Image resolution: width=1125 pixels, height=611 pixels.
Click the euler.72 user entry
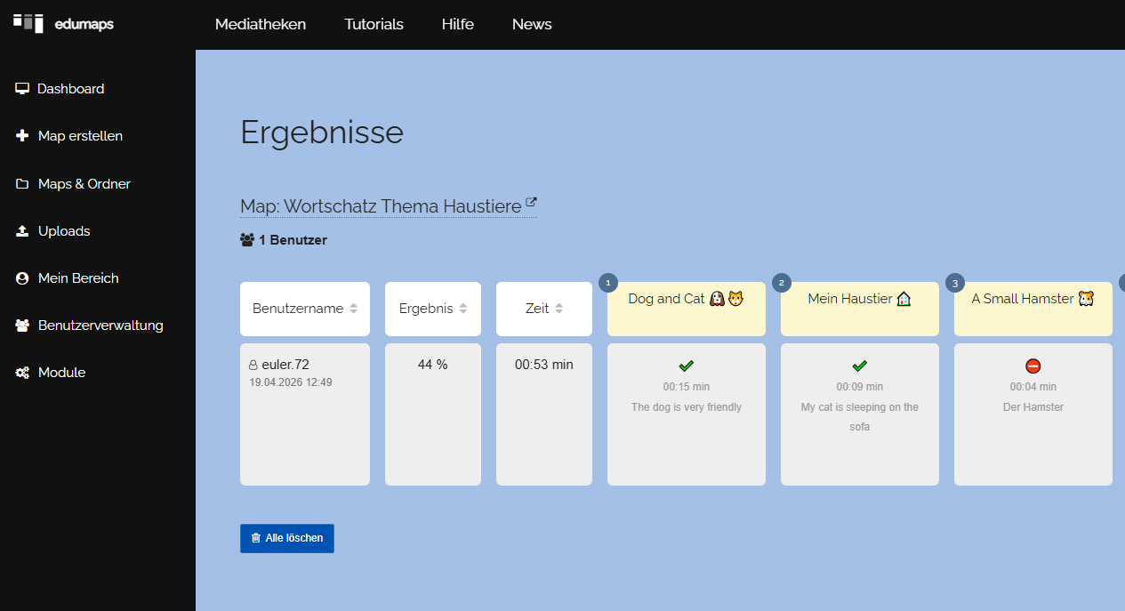[x=285, y=365]
